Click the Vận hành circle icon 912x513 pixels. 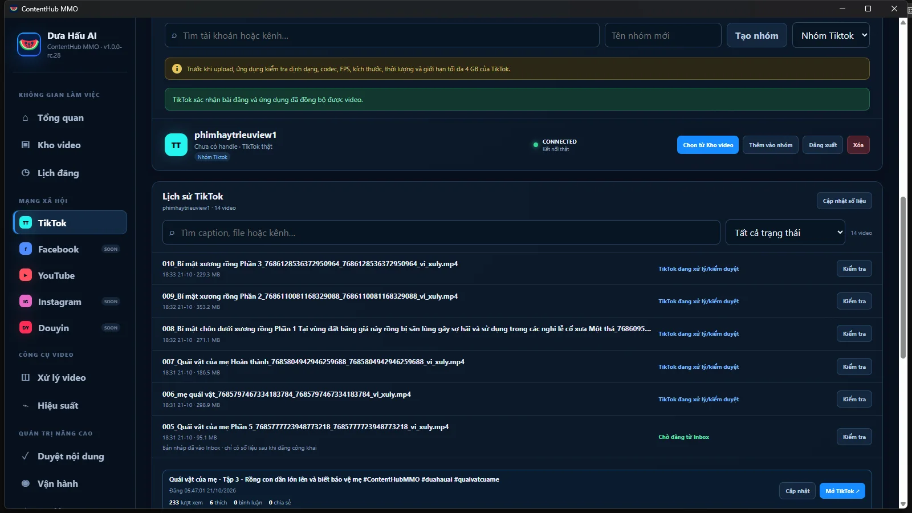click(25, 483)
